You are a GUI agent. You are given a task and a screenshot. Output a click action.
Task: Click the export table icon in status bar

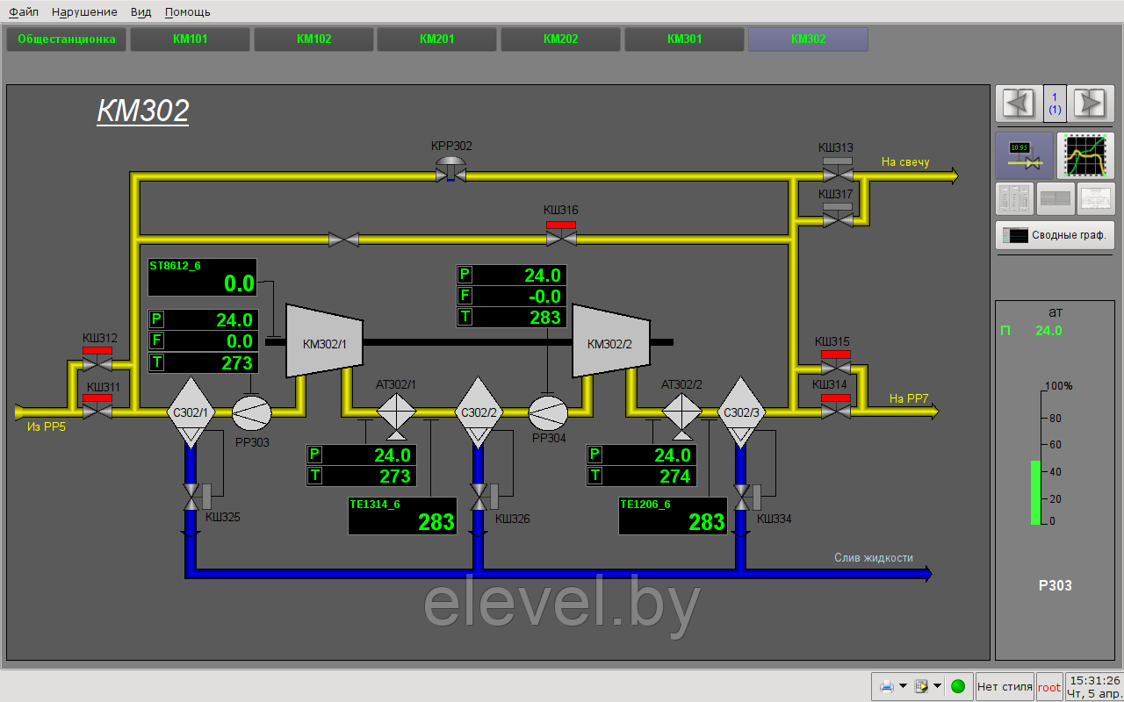point(921,686)
